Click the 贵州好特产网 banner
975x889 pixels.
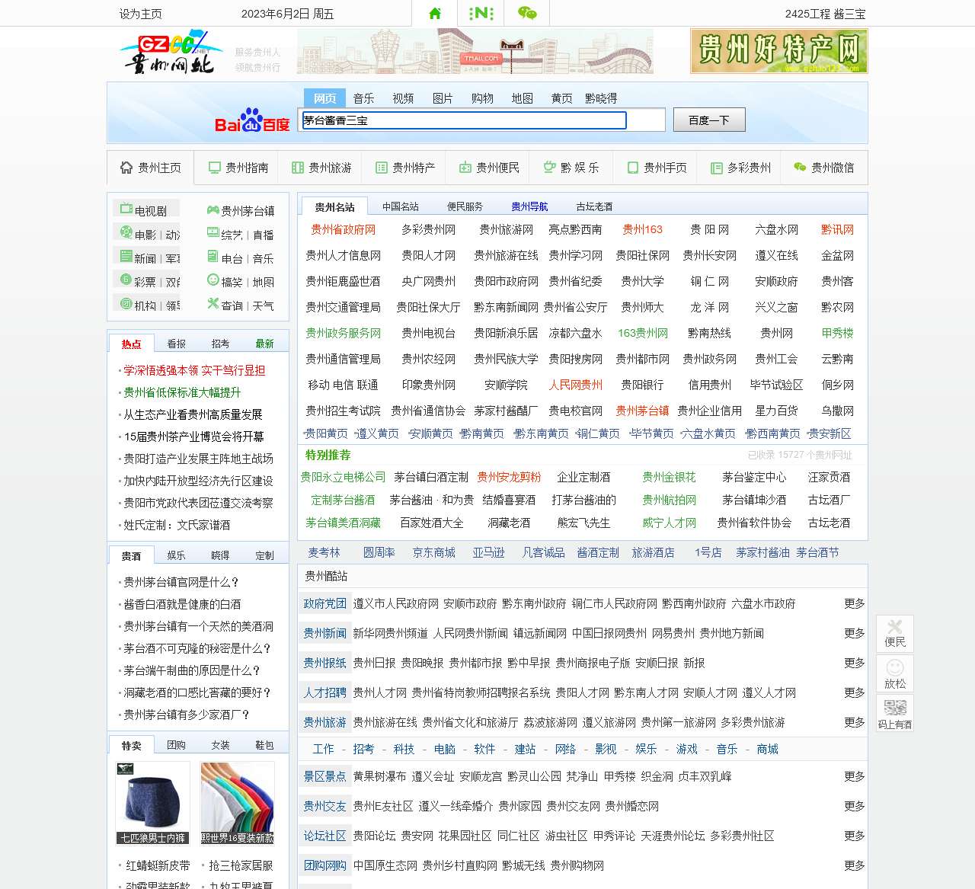point(779,51)
